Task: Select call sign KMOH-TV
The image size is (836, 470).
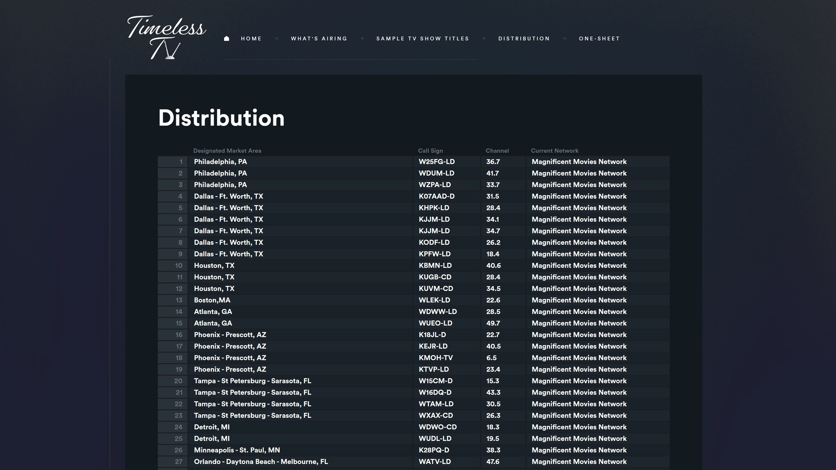Action: click(x=436, y=358)
